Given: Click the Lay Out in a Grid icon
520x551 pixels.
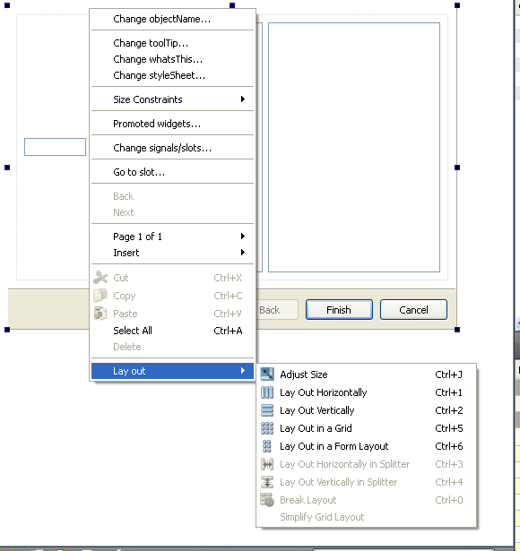Looking at the screenshot, I should point(267,428).
